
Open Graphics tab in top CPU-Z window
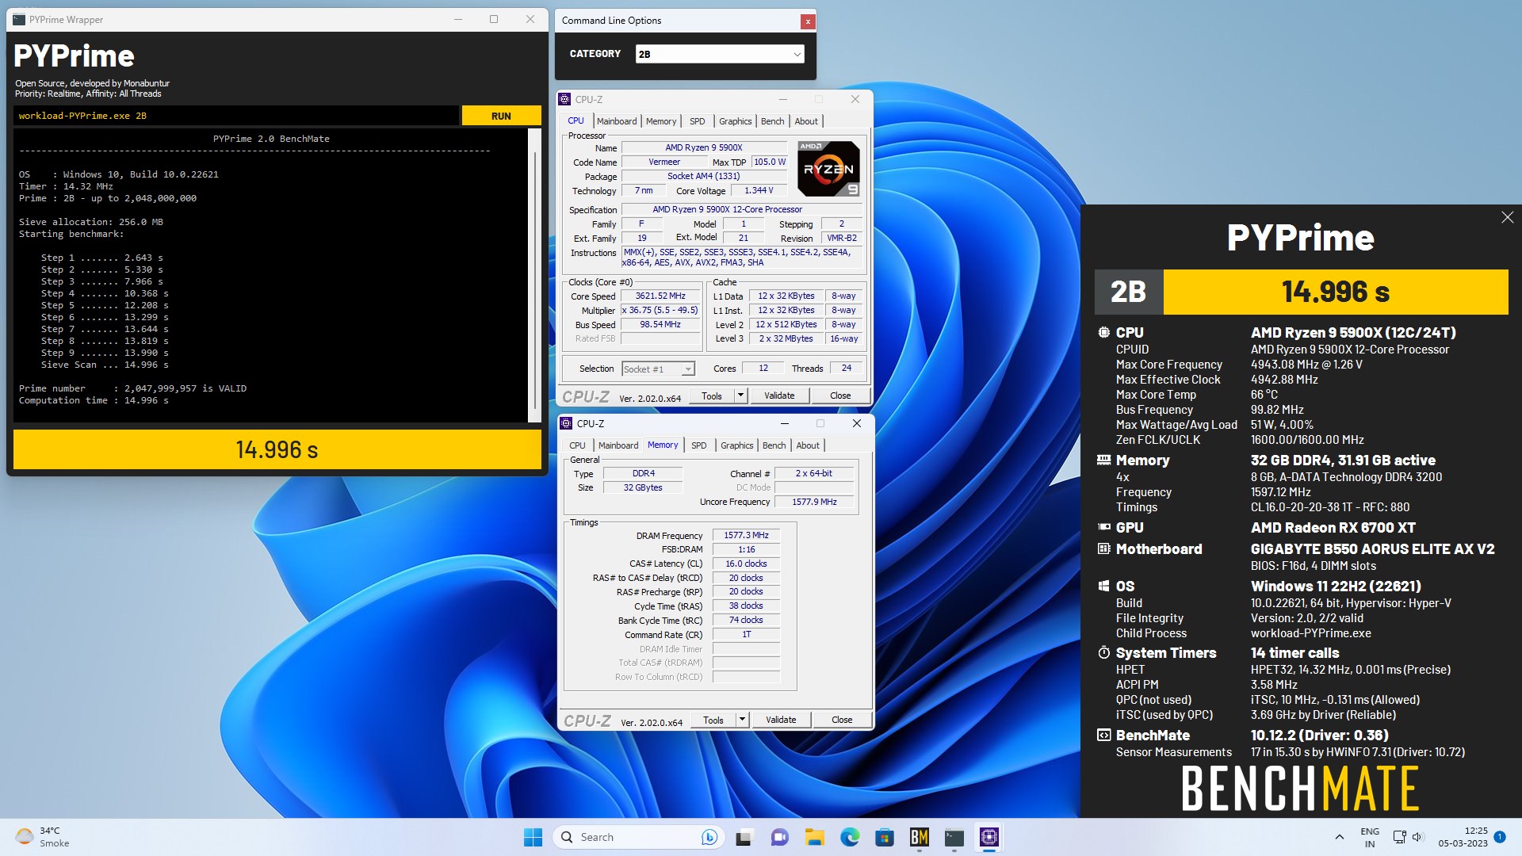tap(735, 121)
